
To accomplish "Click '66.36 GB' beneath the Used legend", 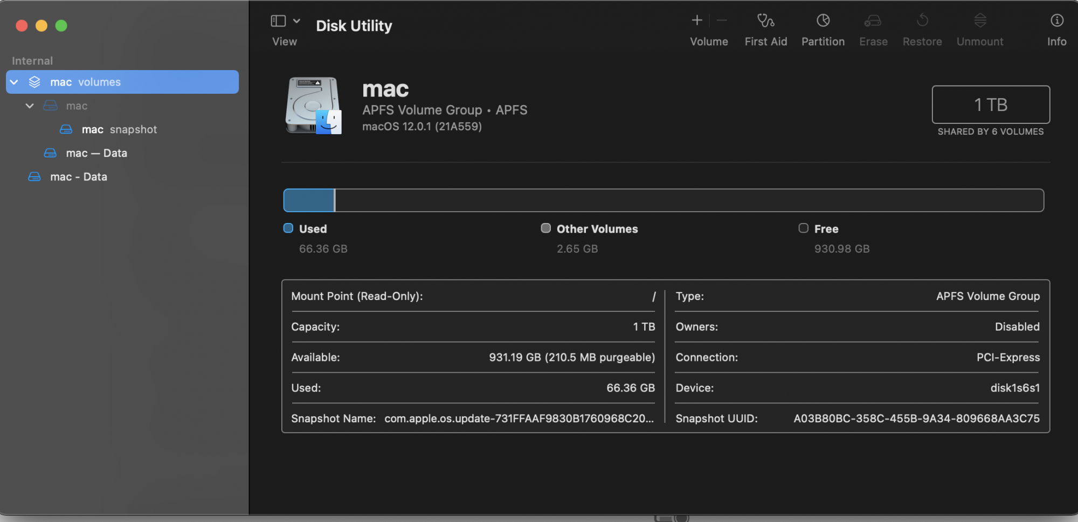I will 323,249.
